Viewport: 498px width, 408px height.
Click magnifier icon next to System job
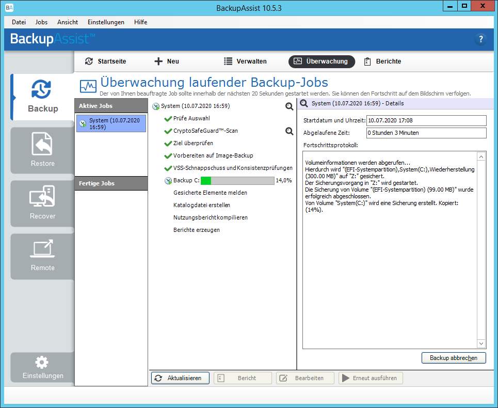[x=289, y=106]
